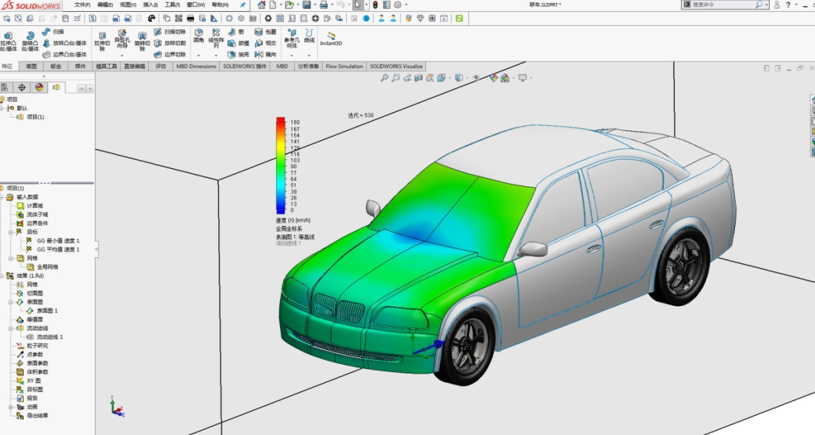
Task: Open the 工具 tools menu
Action: pos(172,4)
